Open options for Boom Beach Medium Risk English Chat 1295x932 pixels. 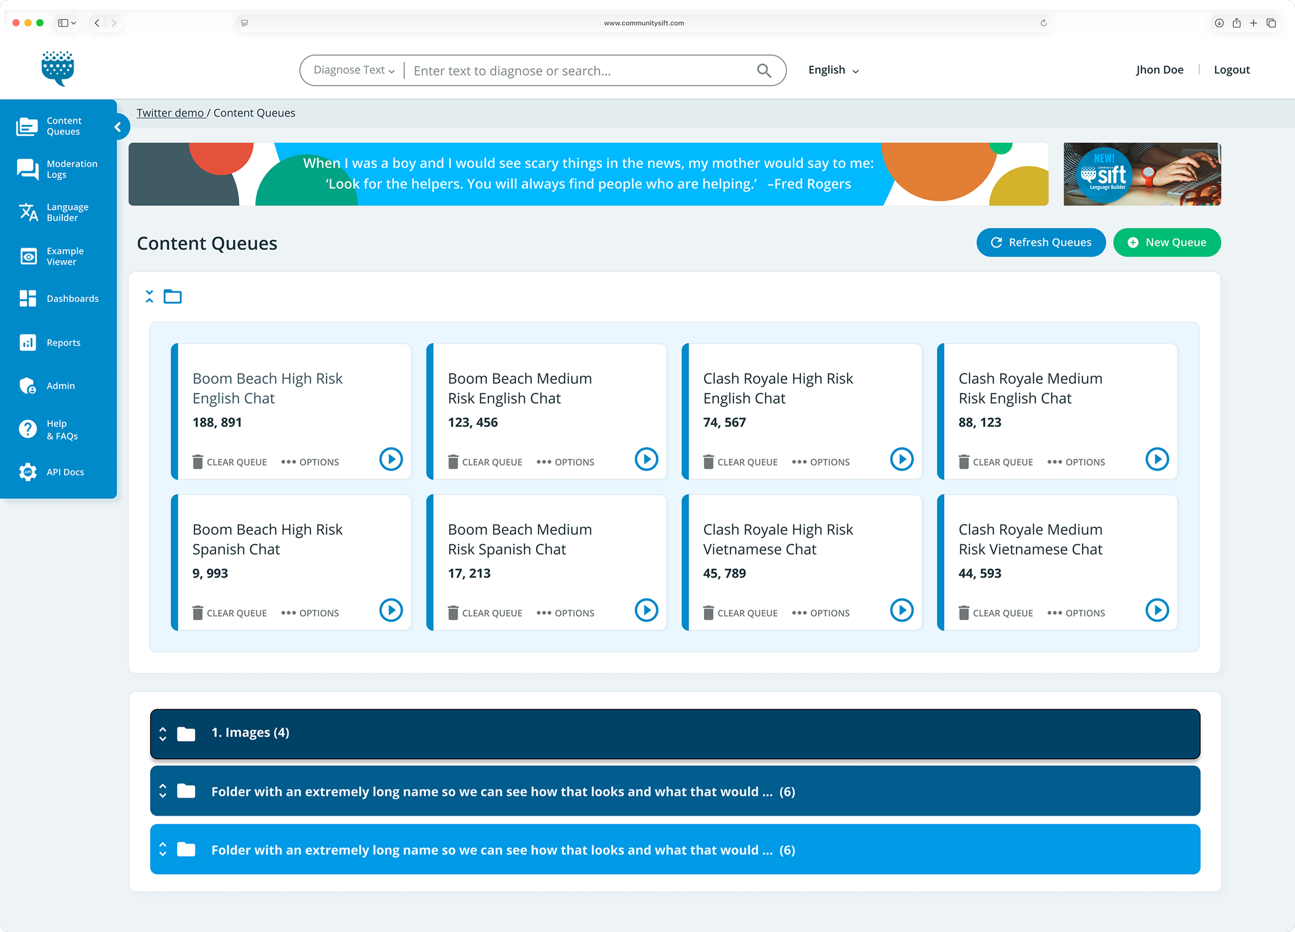[x=565, y=462]
